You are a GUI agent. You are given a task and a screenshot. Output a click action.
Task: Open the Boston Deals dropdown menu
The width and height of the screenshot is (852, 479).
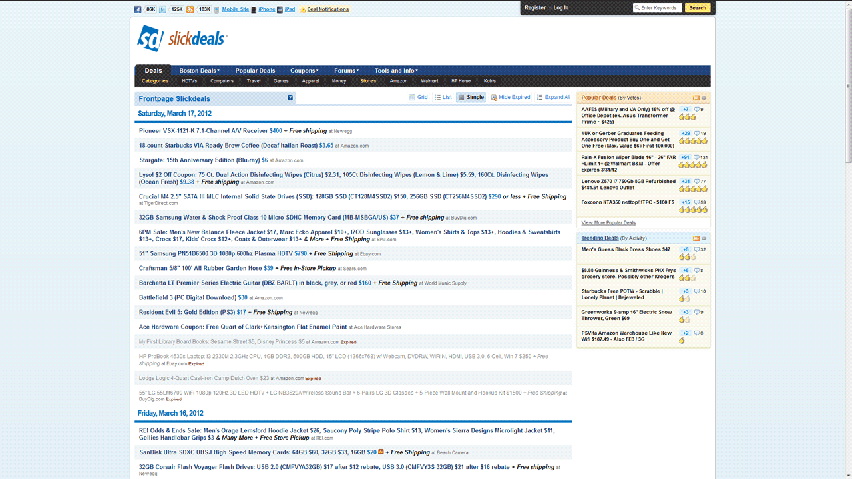(x=199, y=71)
